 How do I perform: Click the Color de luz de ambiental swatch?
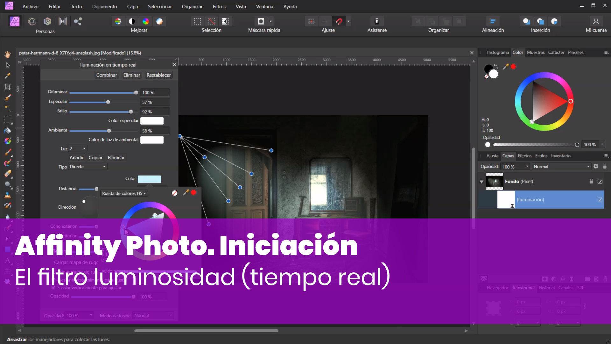click(x=152, y=140)
